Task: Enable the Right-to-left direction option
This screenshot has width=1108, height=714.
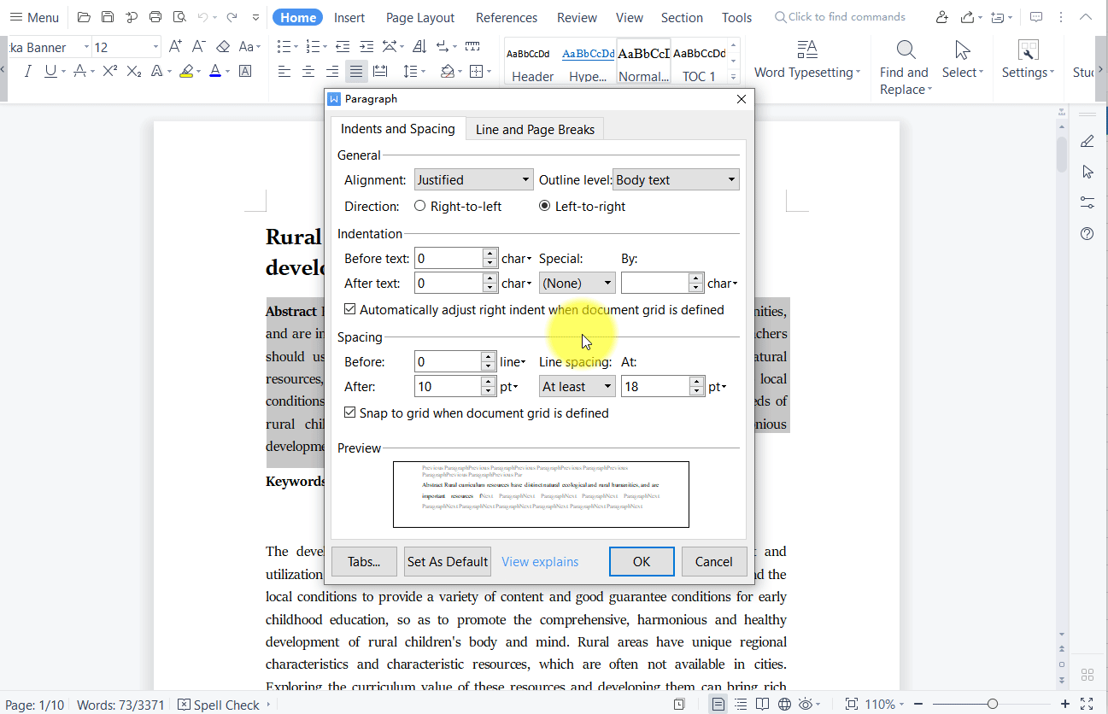Action: click(419, 206)
